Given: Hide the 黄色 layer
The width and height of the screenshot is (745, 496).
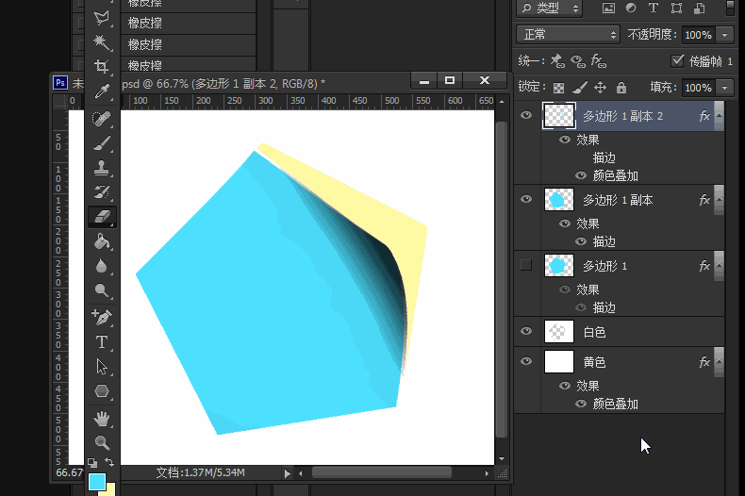Looking at the screenshot, I should coord(526,361).
